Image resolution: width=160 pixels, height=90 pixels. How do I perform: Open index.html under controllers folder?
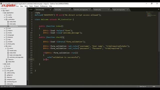(13, 22)
